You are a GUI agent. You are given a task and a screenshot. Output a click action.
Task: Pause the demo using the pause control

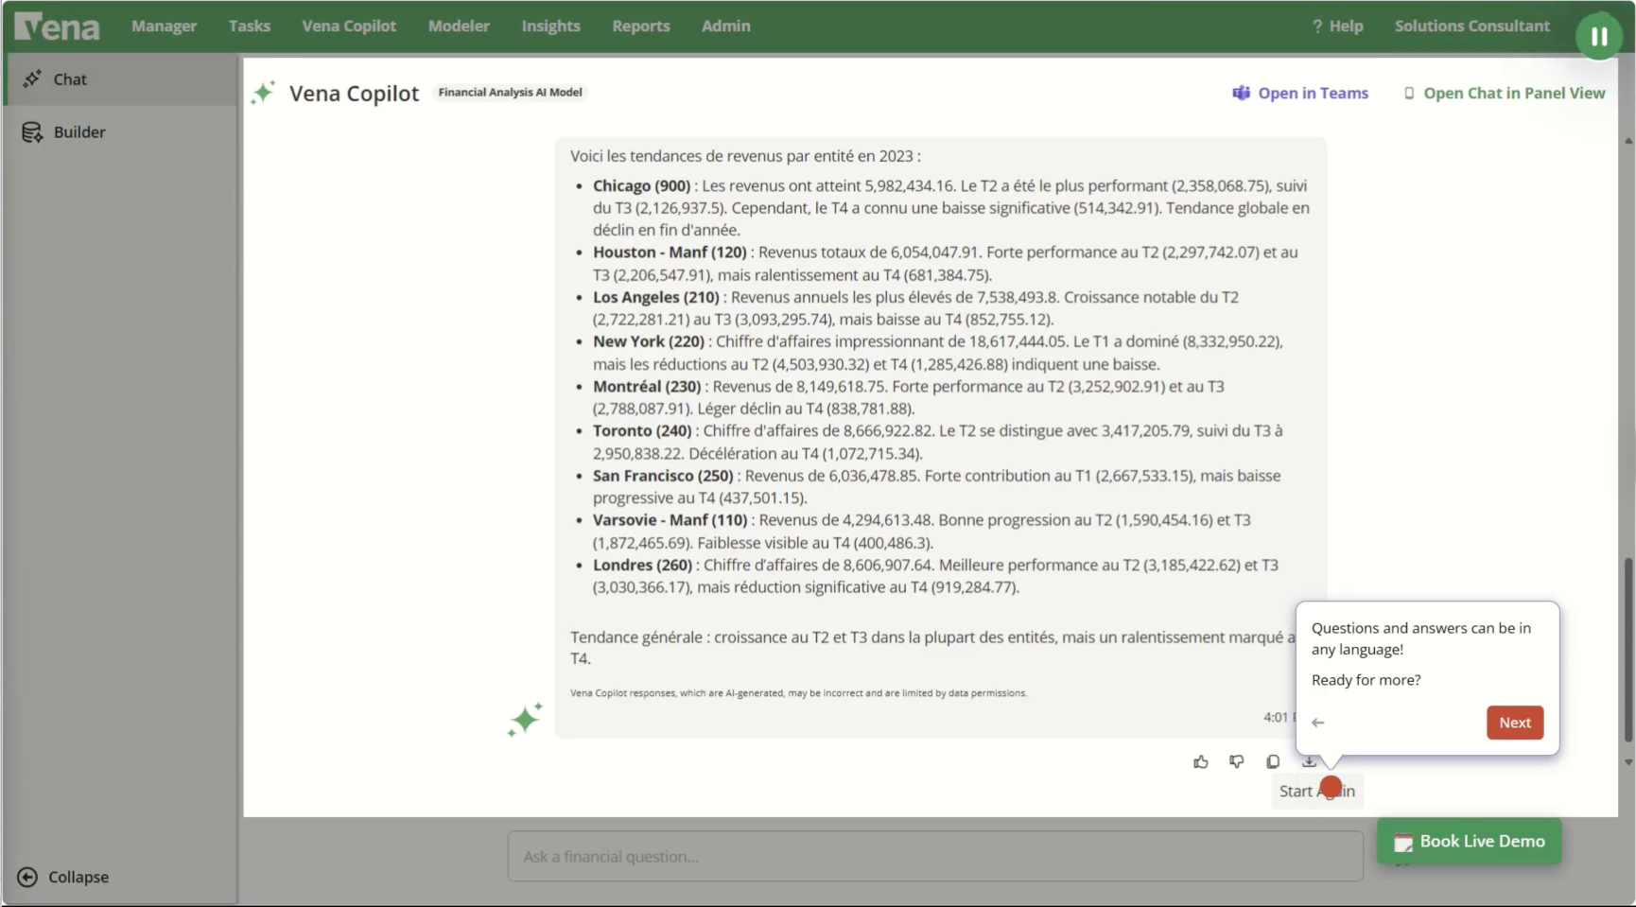[1600, 35]
